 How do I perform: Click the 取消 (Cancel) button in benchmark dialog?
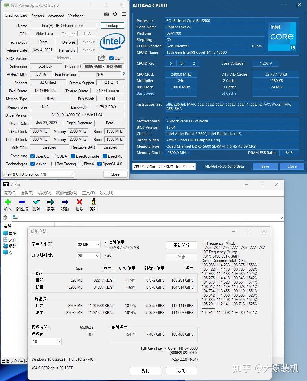tap(181, 371)
